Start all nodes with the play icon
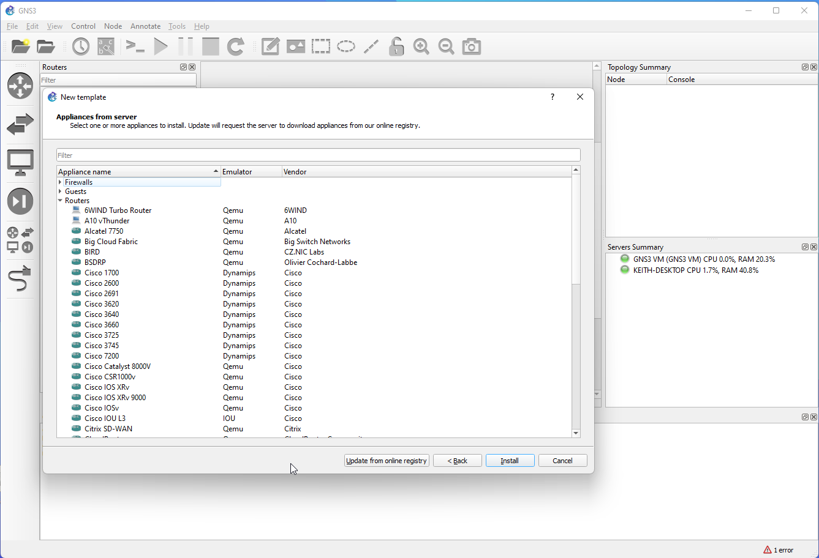The height and width of the screenshot is (558, 819). tap(160, 46)
